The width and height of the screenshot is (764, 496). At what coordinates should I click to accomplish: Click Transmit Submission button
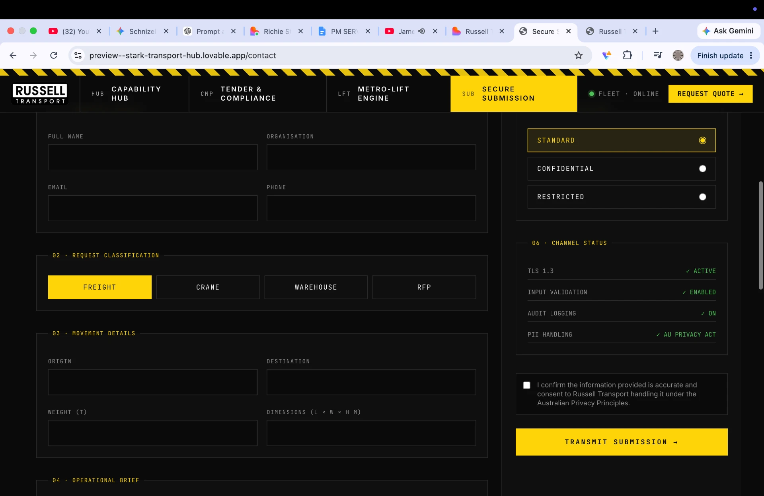pos(622,442)
